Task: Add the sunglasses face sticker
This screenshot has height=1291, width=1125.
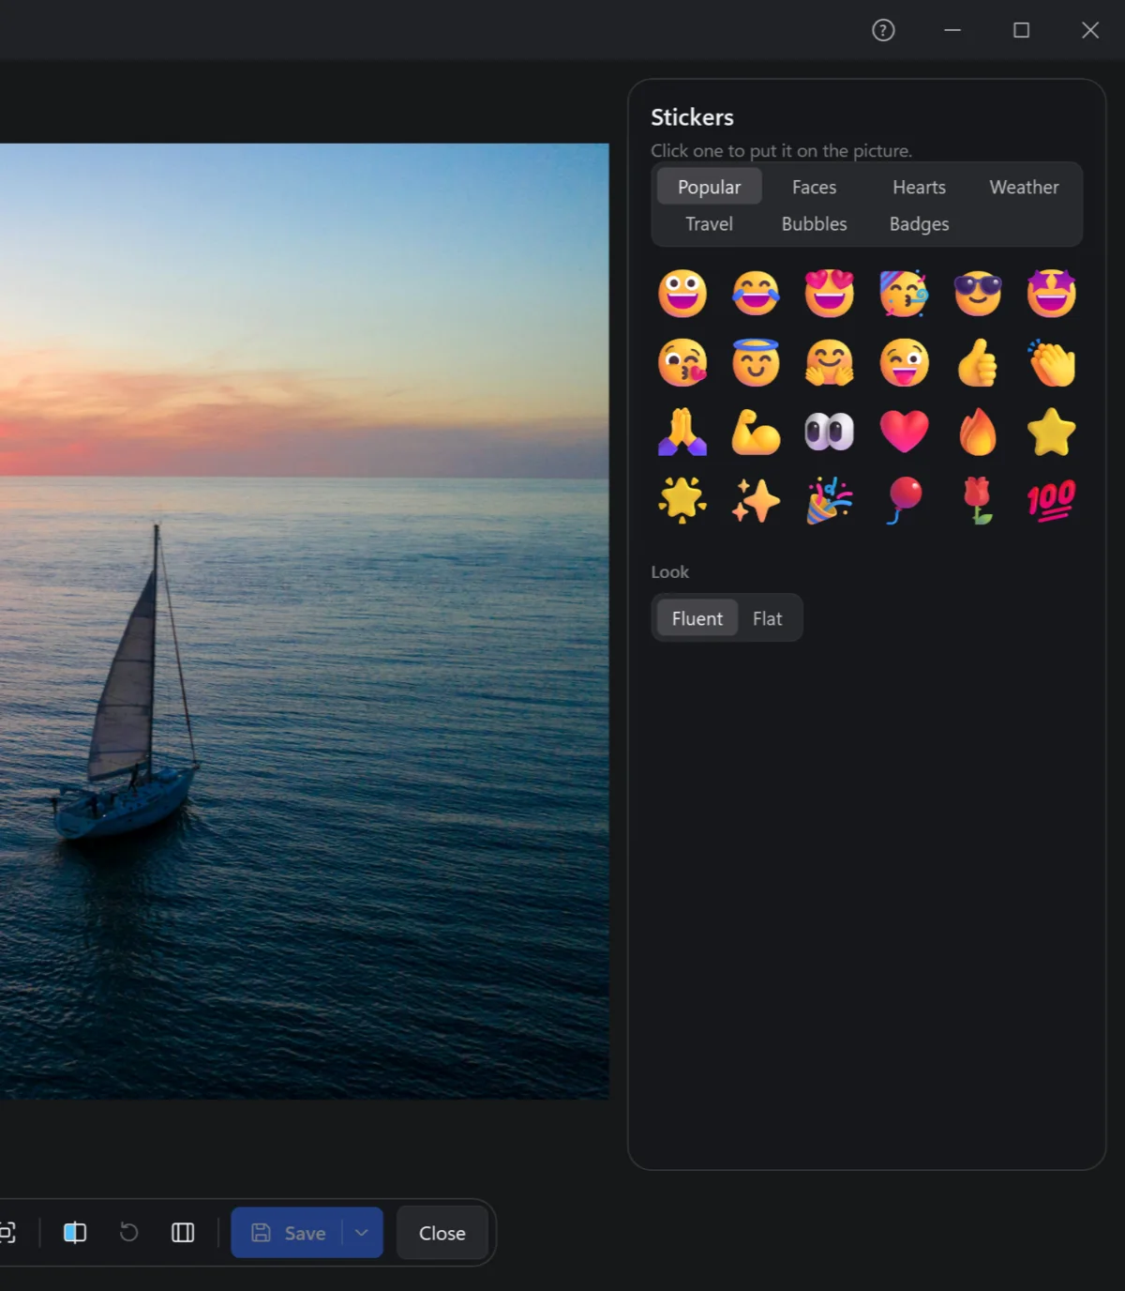Action: pyautogui.click(x=978, y=294)
